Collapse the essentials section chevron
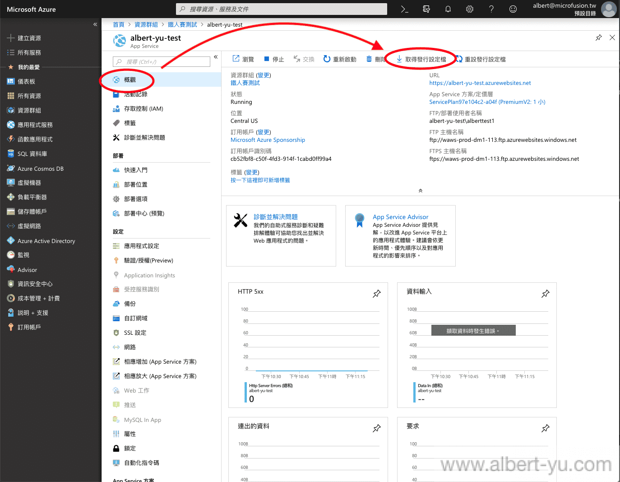 421,191
